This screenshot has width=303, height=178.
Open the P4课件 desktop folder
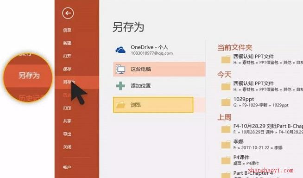pos(240,160)
